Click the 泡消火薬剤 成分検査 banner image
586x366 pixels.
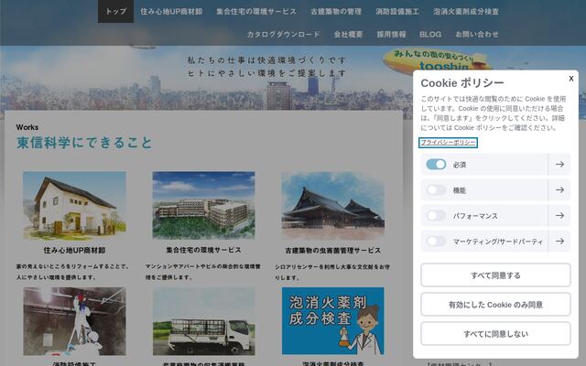[333, 321]
